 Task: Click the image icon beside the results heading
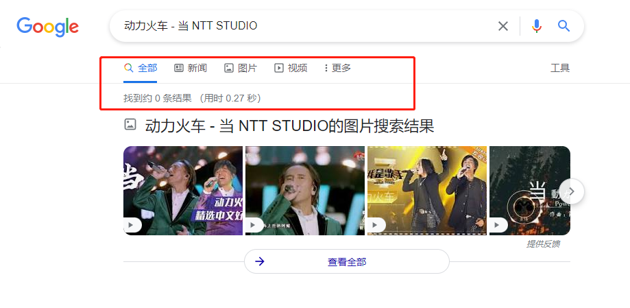click(x=130, y=124)
